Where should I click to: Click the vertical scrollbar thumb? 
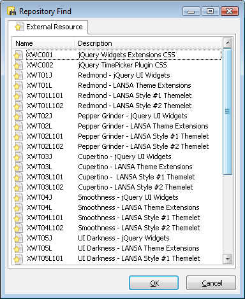coord(228,112)
